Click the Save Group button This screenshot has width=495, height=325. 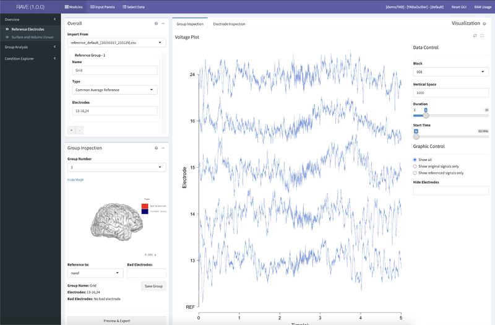click(152, 286)
